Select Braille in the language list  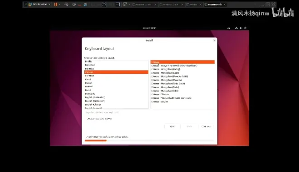point(116,61)
